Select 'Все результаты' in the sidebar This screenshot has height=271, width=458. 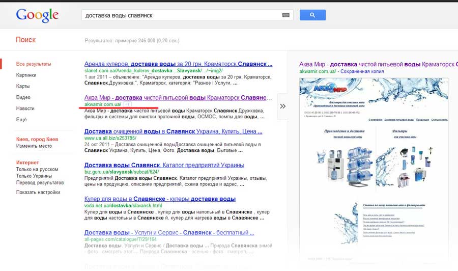pos(34,64)
